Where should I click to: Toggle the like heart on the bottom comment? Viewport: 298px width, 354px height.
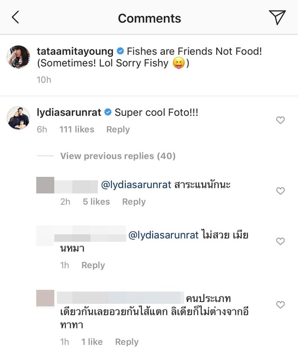coord(281,305)
